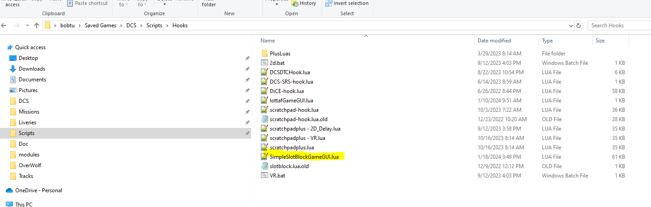This screenshot has width=651, height=207.
Task: Open the Missions folder in the sidebar
Action: coord(29,112)
